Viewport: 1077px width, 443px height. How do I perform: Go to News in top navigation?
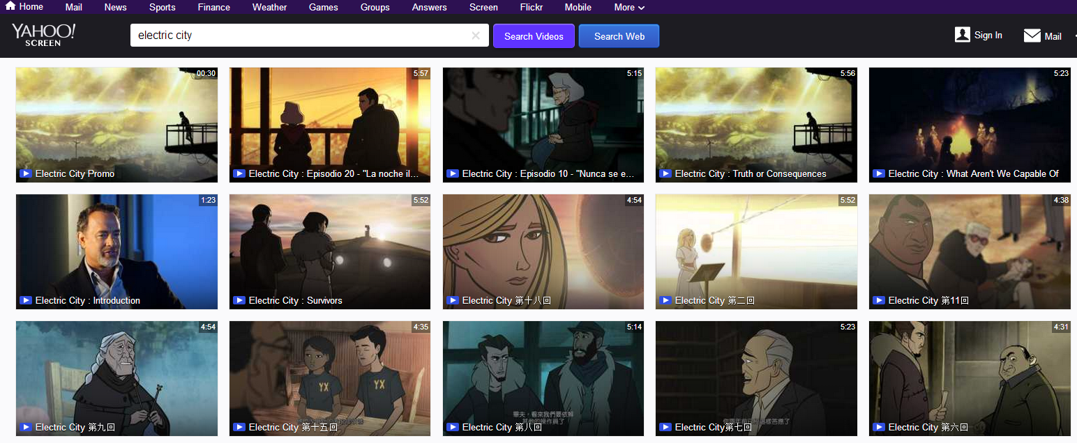[116, 7]
